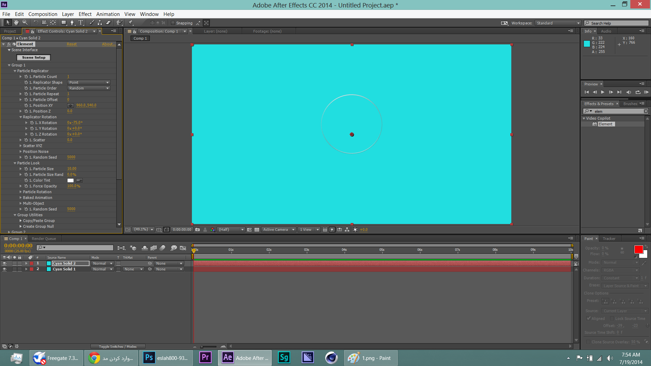
Task: Expand the Replicator Rotation settings
Action: (x=21, y=117)
